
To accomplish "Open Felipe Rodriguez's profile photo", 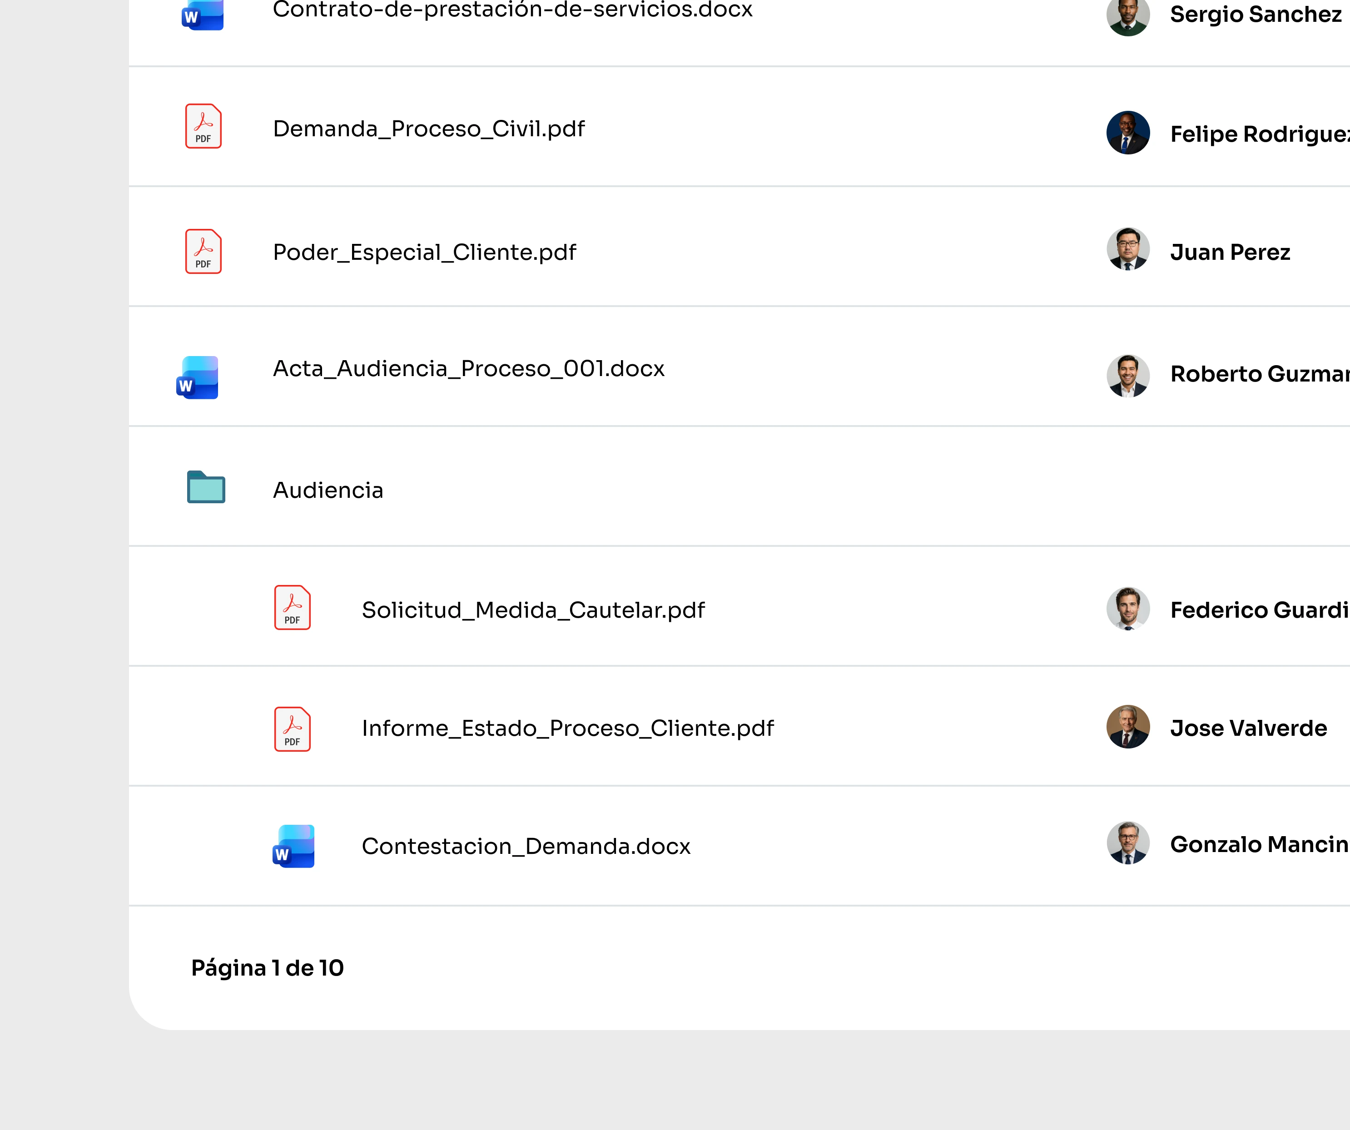I will (1128, 133).
